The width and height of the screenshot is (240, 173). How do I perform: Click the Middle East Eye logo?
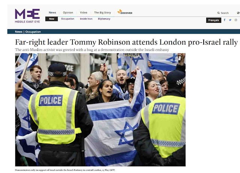(x=27, y=16)
